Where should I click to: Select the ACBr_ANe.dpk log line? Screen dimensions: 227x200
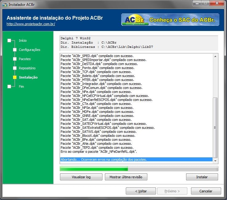click(96, 144)
